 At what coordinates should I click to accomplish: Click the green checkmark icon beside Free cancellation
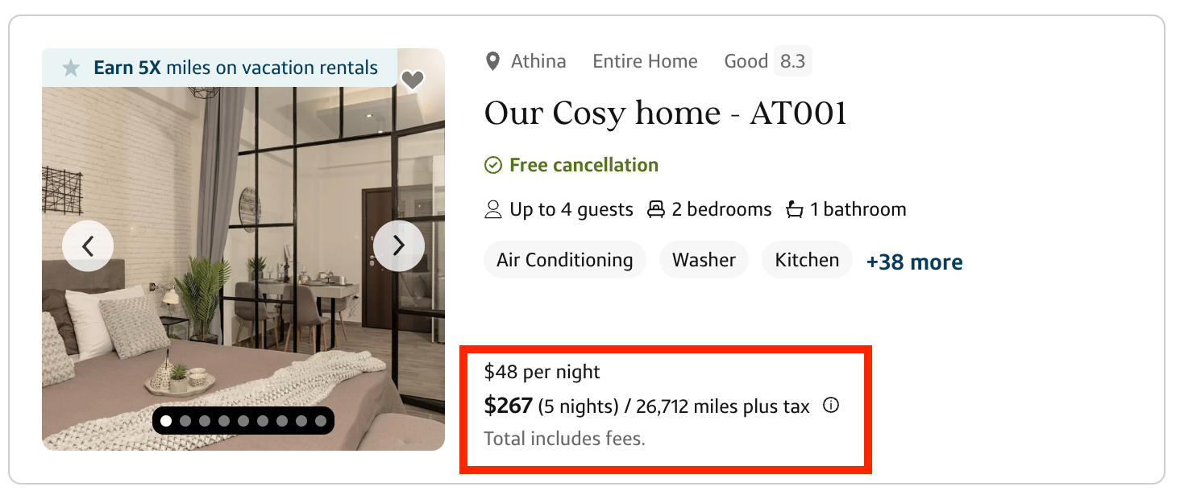tap(492, 164)
